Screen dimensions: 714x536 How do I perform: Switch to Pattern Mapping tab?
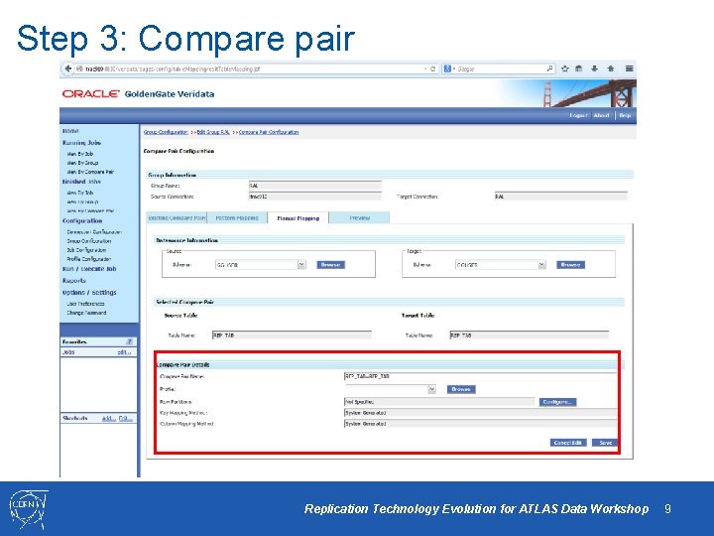coord(237,217)
